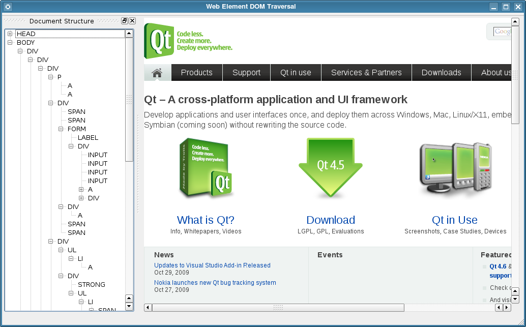
Task: Click the scroll-down arrow of the document tree
Action: 129,306
